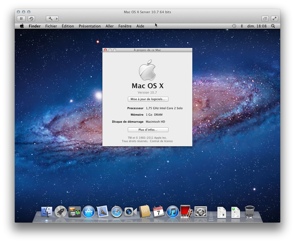Open the document stack beside System Preferences
The image size is (295, 243).
point(222,212)
